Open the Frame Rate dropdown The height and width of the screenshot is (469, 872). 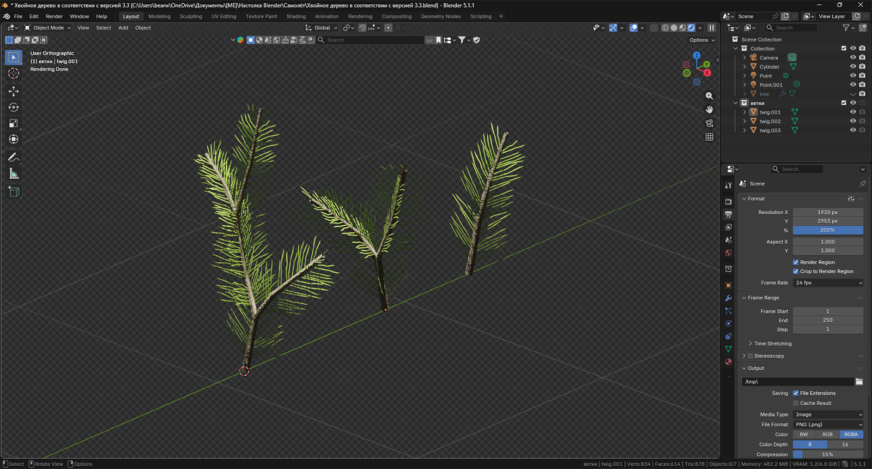(828, 282)
